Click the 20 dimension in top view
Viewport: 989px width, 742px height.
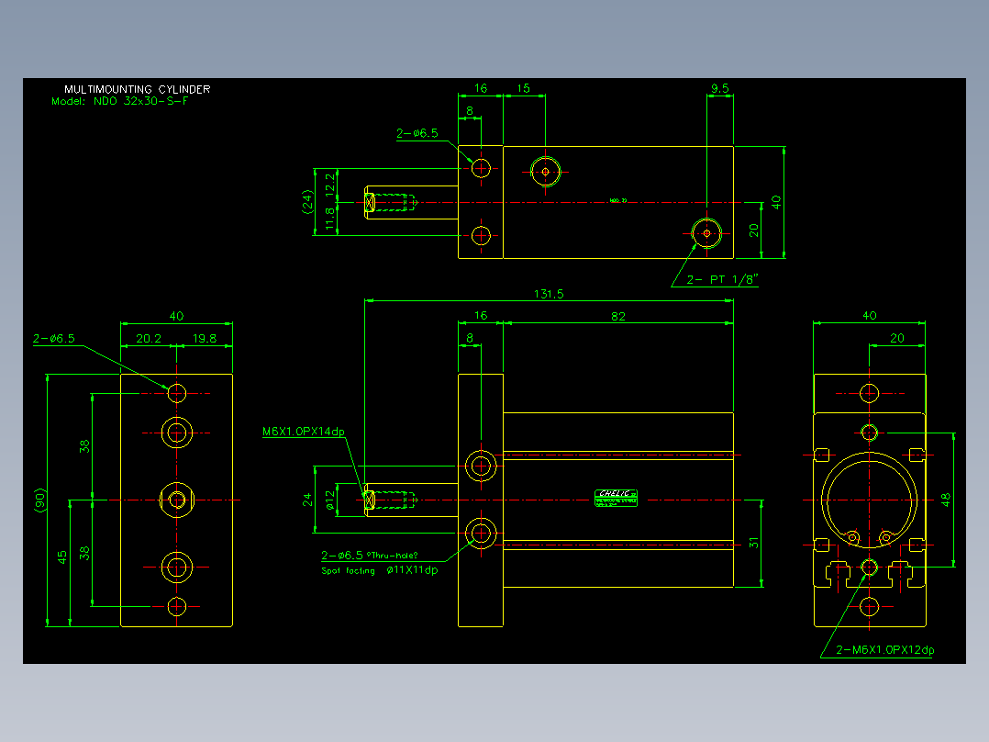(754, 230)
